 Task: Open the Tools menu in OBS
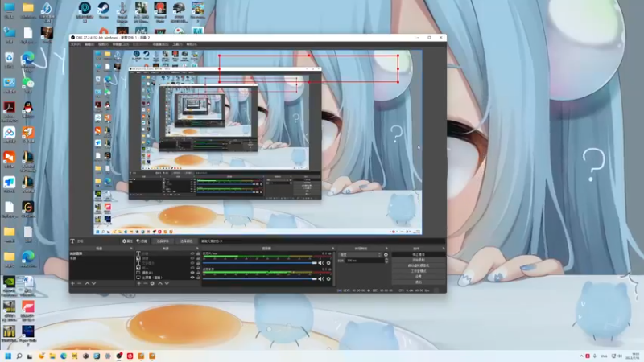pos(177,44)
